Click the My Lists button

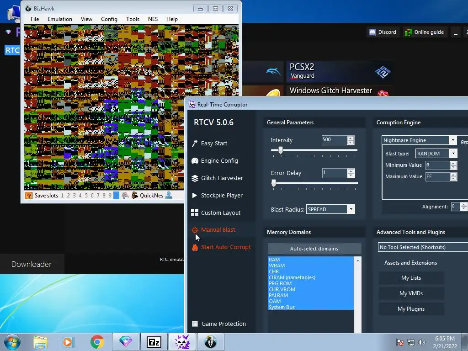(x=411, y=278)
